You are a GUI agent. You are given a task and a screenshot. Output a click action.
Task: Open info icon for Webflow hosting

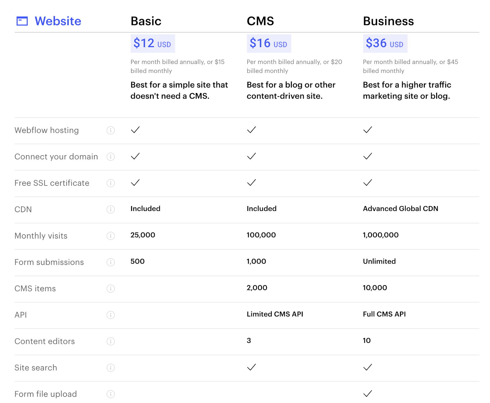click(111, 130)
